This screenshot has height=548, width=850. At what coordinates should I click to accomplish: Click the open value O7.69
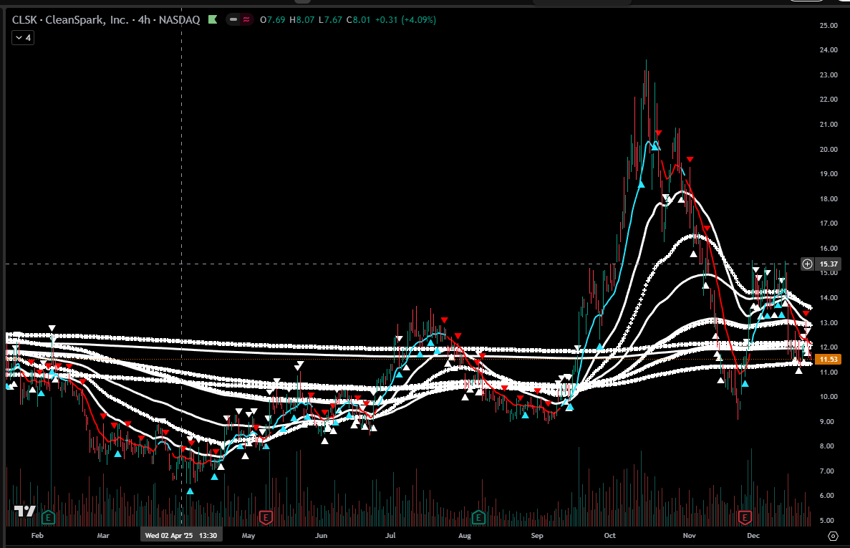point(272,19)
